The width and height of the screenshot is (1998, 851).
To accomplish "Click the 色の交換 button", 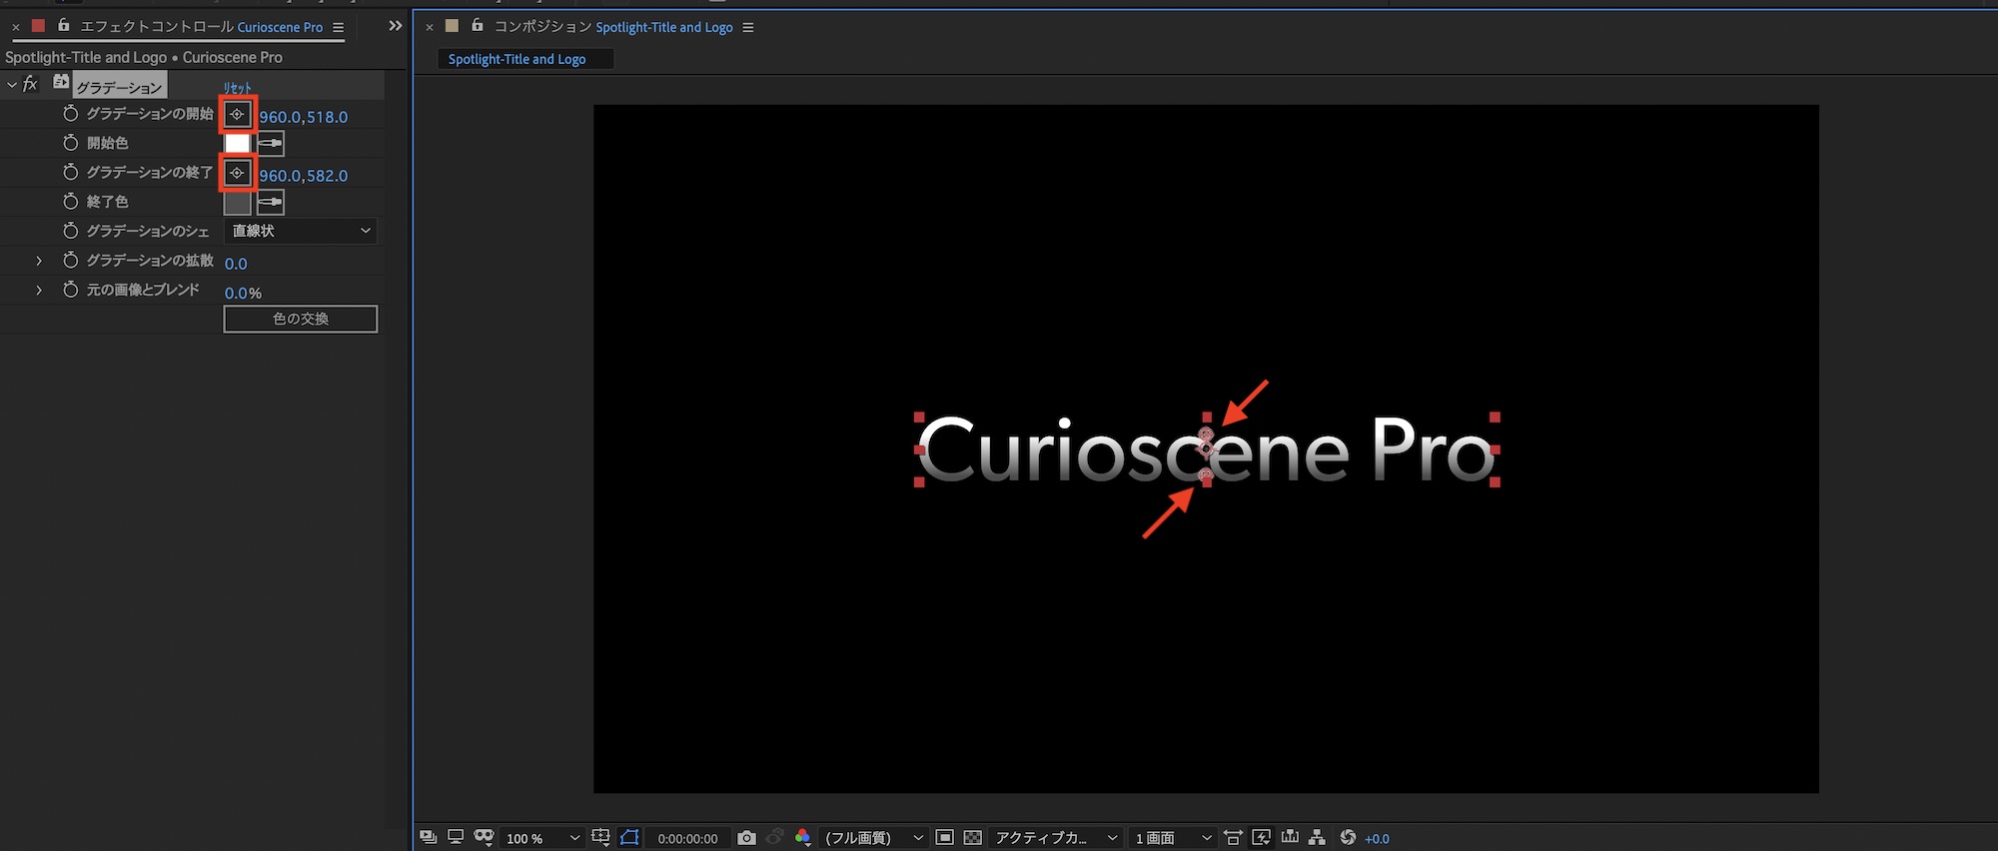I will click(x=301, y=319).
